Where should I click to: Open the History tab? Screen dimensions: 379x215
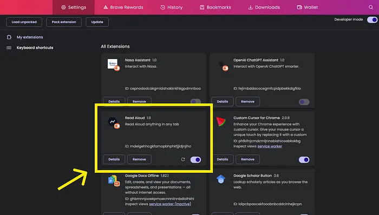coord(172,7)
